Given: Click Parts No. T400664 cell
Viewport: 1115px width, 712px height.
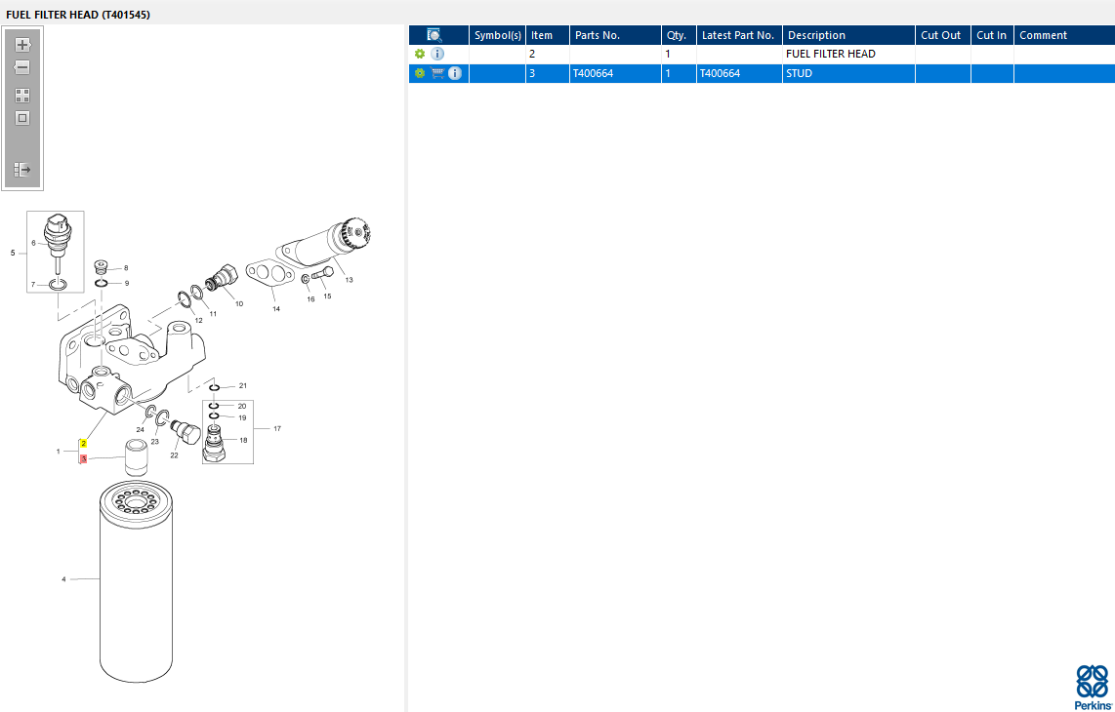Looking at the screenshot, I should (x=615, y=73).
